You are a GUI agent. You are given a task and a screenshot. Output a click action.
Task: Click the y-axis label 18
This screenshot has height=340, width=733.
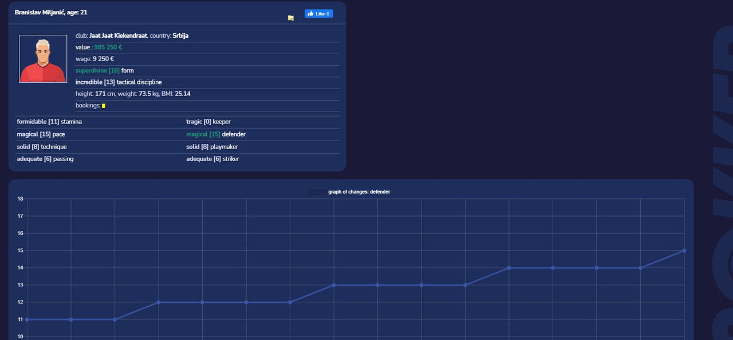20,199
